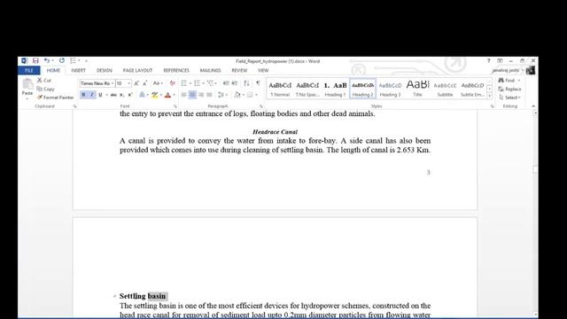Increase font size with Grow Font
Screen dimensions: 567x319
point(136,83)
